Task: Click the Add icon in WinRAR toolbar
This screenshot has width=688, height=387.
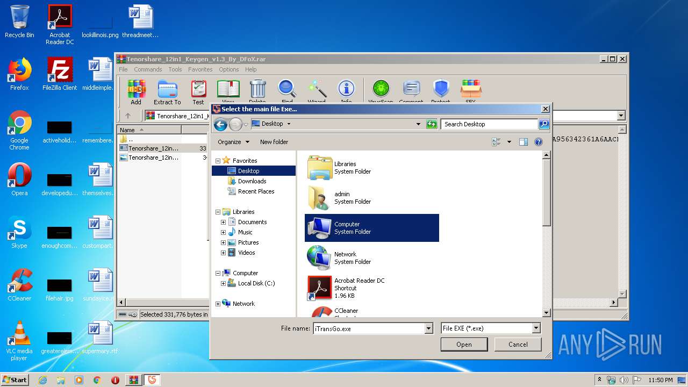Action: pos(136,92)
